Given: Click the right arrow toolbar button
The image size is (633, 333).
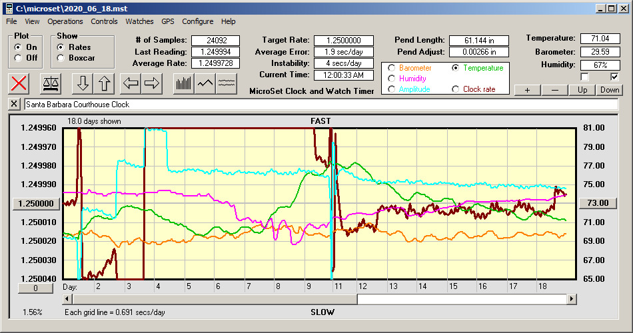Looking at the screenshot, I should click(x=152, y=83).
